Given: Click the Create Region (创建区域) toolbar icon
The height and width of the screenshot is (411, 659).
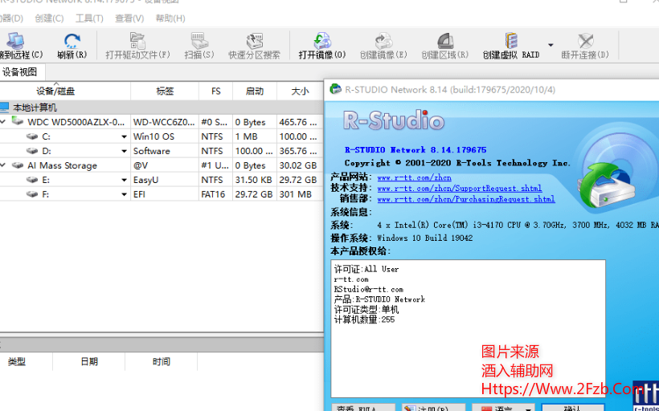Looking at the screenshot, I should pyautogui.click(x=444, y=42).
